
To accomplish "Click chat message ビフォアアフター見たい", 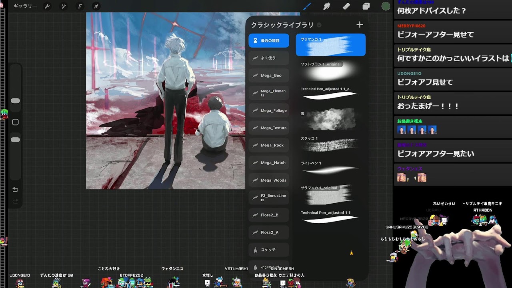I will [x=436, y=154].
